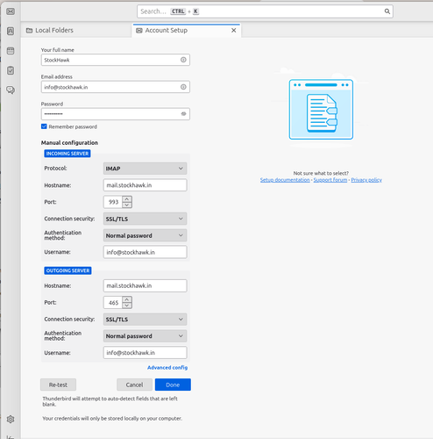Toggle password visibility eye icon
The width and height of the screenshot is (433, 439).
(183, 114)
